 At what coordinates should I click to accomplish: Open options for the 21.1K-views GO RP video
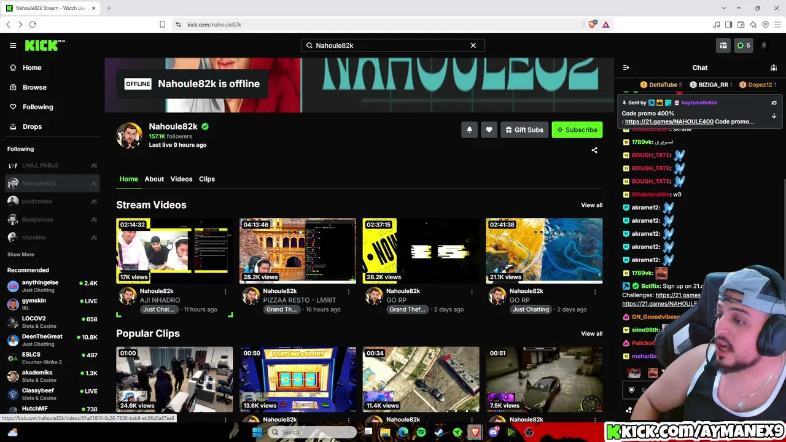click(595, 292)
